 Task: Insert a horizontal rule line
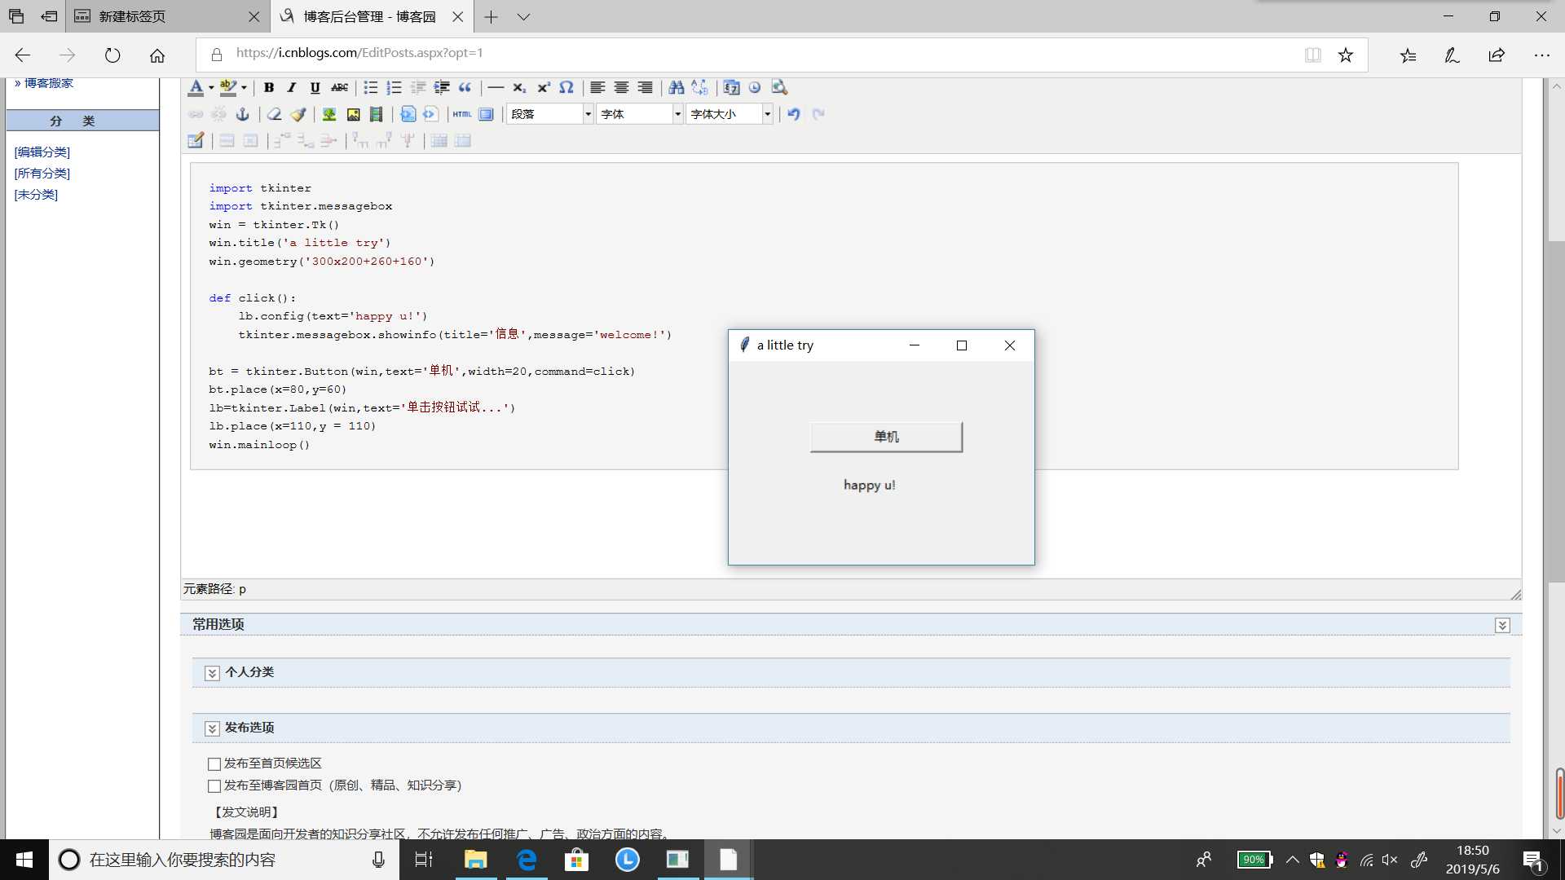coord(496,88)
